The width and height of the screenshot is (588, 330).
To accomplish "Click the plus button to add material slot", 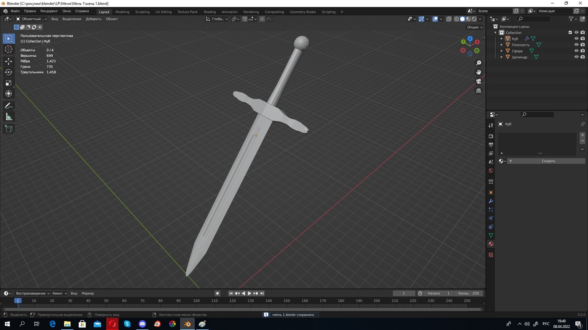I will point(582,135).
